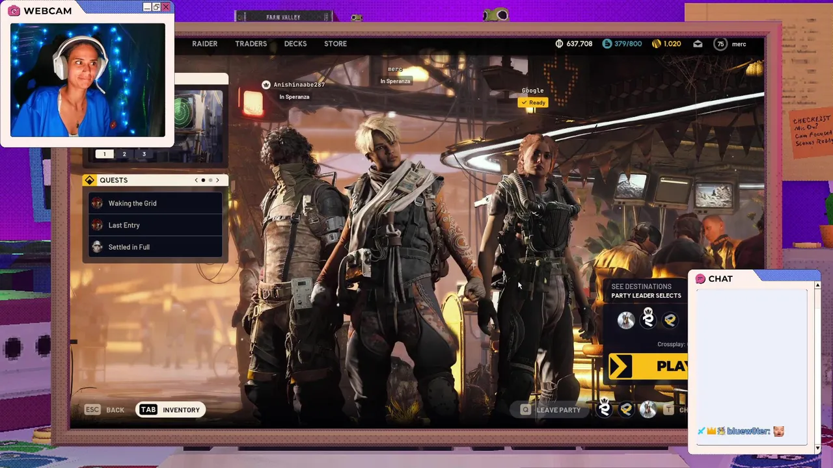Go to next quests page arrow
This screenshot has height=468, width=833.
point(217,180)
